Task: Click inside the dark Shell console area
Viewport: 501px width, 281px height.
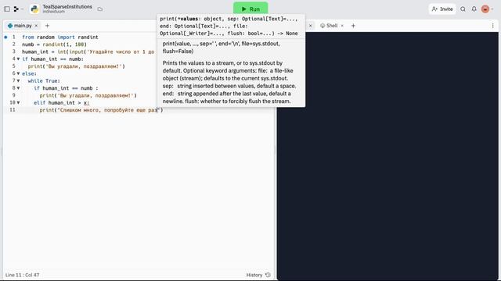Action: (x=387, y=156)
